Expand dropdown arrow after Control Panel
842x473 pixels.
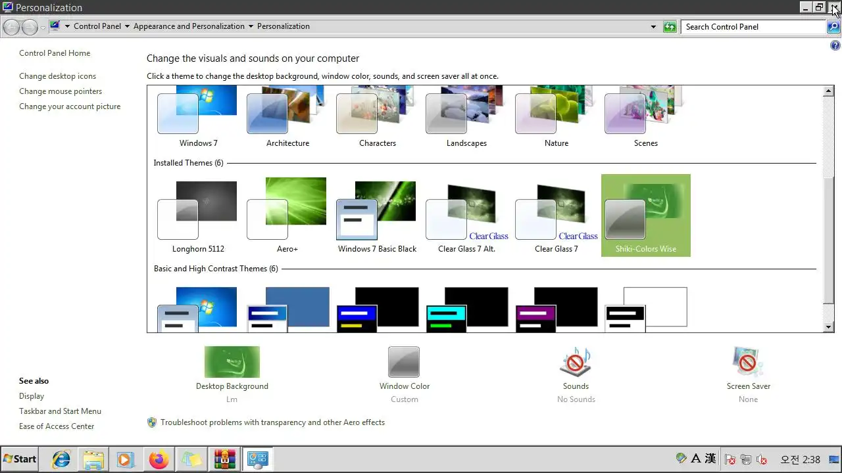click(x=127, y=27)
